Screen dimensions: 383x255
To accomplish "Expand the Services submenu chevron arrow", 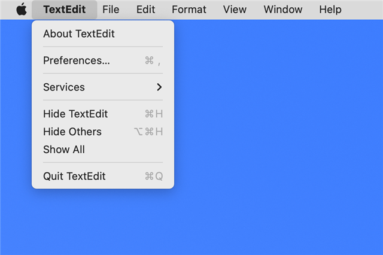I will (x=159, y=87).
